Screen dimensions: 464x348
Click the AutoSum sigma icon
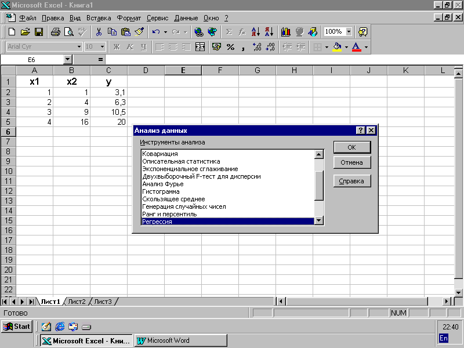coord(229,32)
